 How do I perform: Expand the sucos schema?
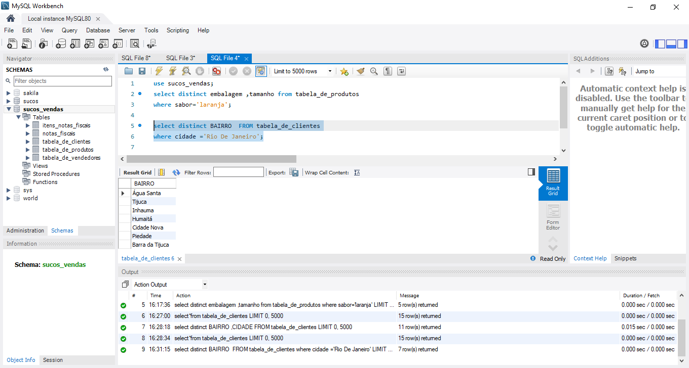[9, 101]
